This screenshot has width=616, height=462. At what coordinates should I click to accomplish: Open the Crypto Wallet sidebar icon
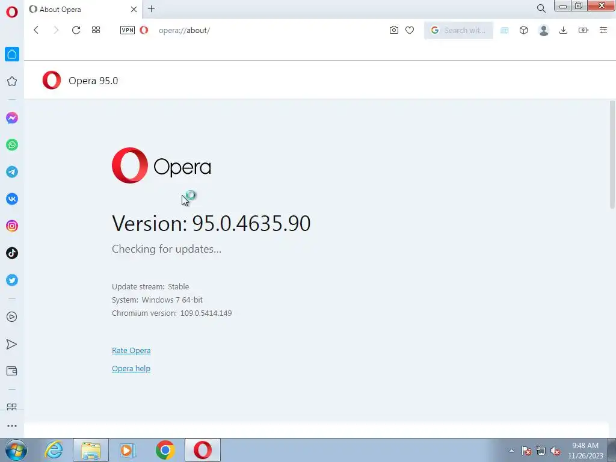pyautogui.click(x=12, y=371)
